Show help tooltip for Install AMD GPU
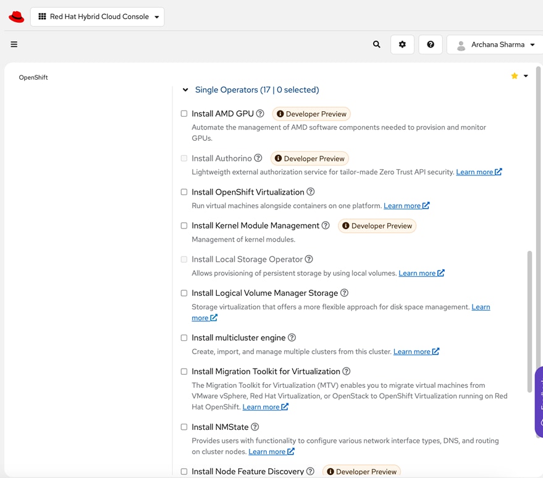The height and width of the screenshot is (478, 543). (260, 114)
